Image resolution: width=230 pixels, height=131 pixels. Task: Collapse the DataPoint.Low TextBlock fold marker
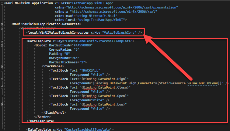[x=2, y=104]
